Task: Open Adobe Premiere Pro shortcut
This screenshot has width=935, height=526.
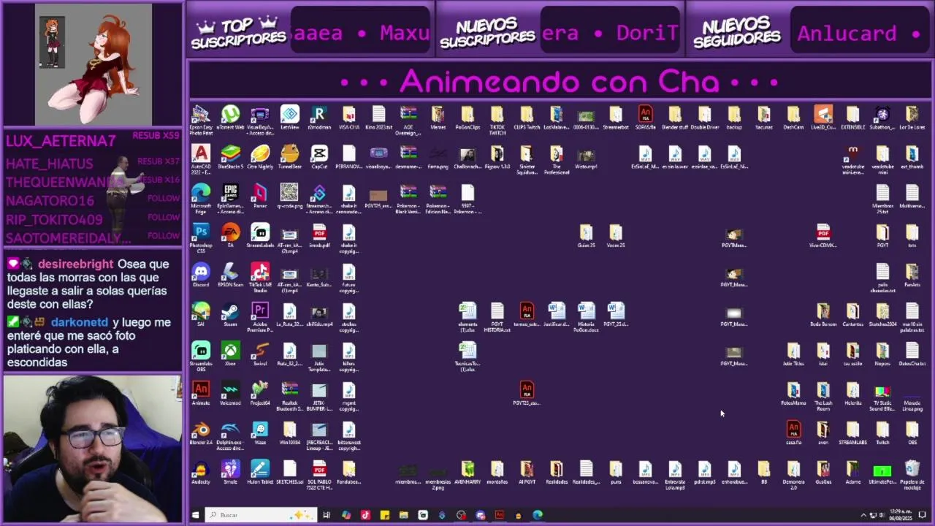Action: point(260,318)
